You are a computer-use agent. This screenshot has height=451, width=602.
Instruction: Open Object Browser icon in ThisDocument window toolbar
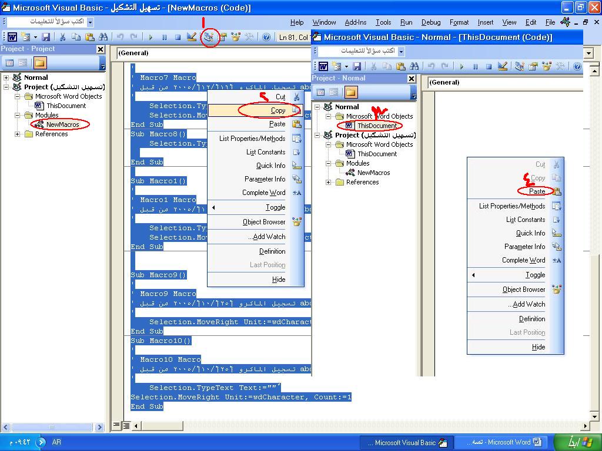[x=547, y=66]
